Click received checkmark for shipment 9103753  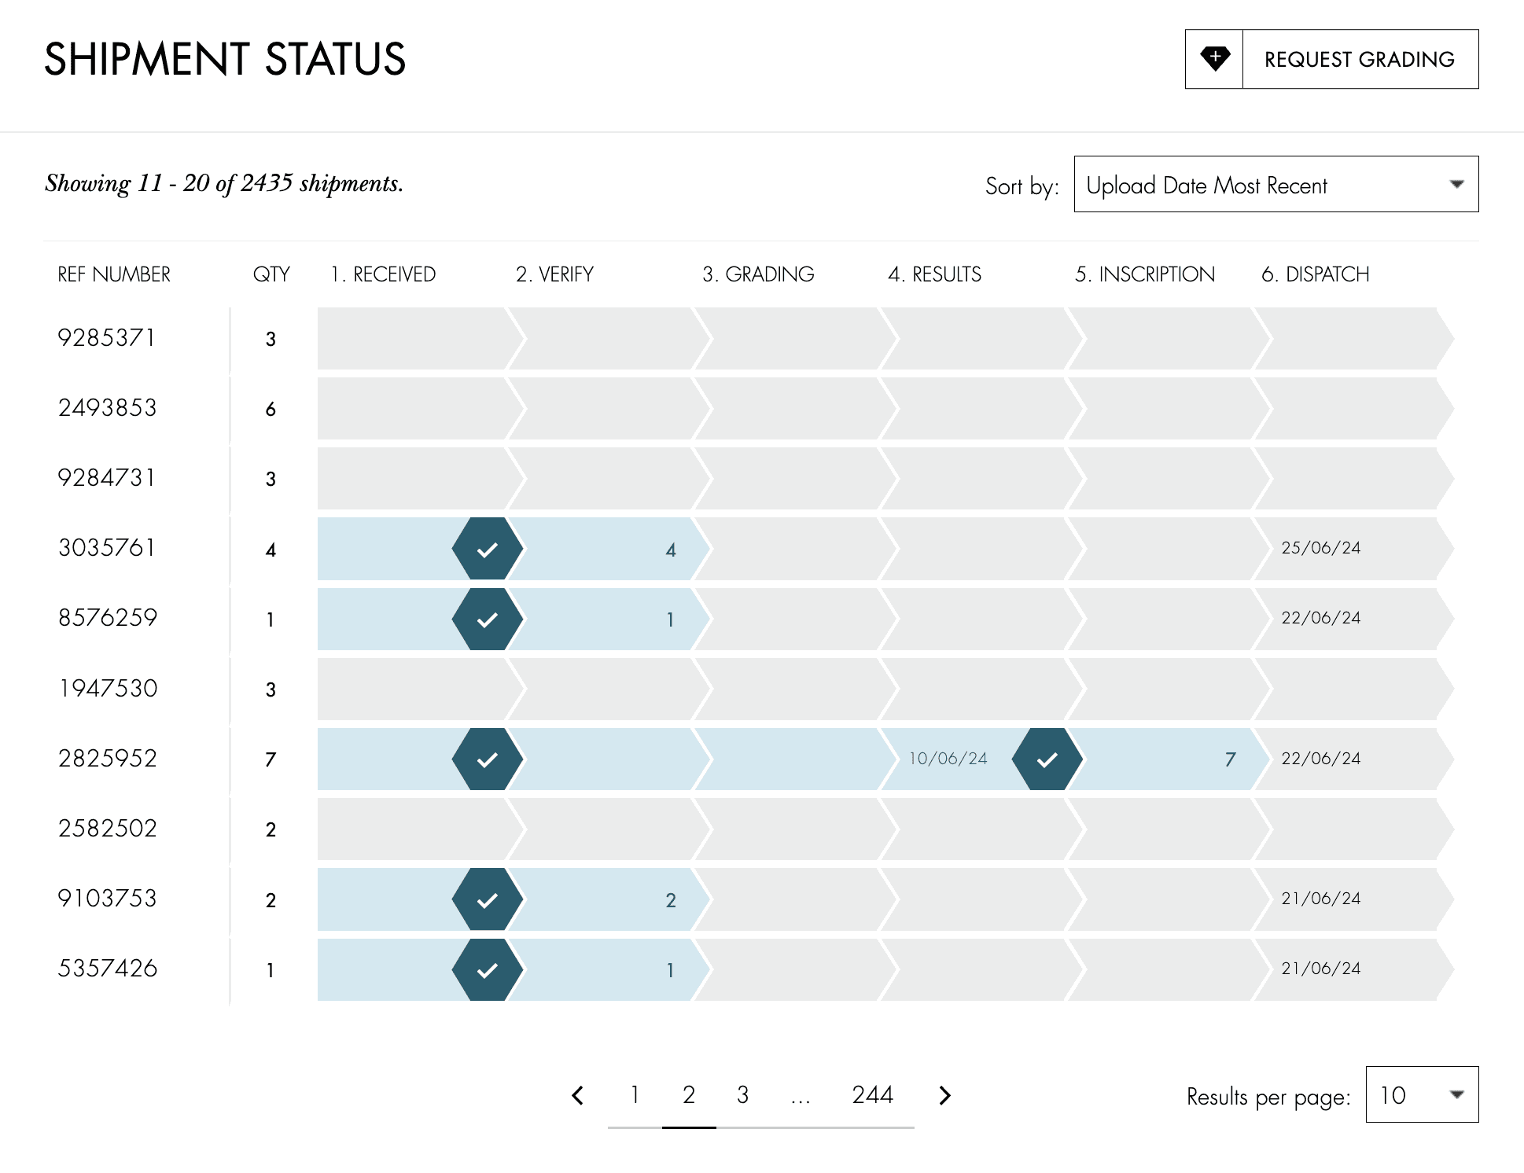(x=488, y=899)
